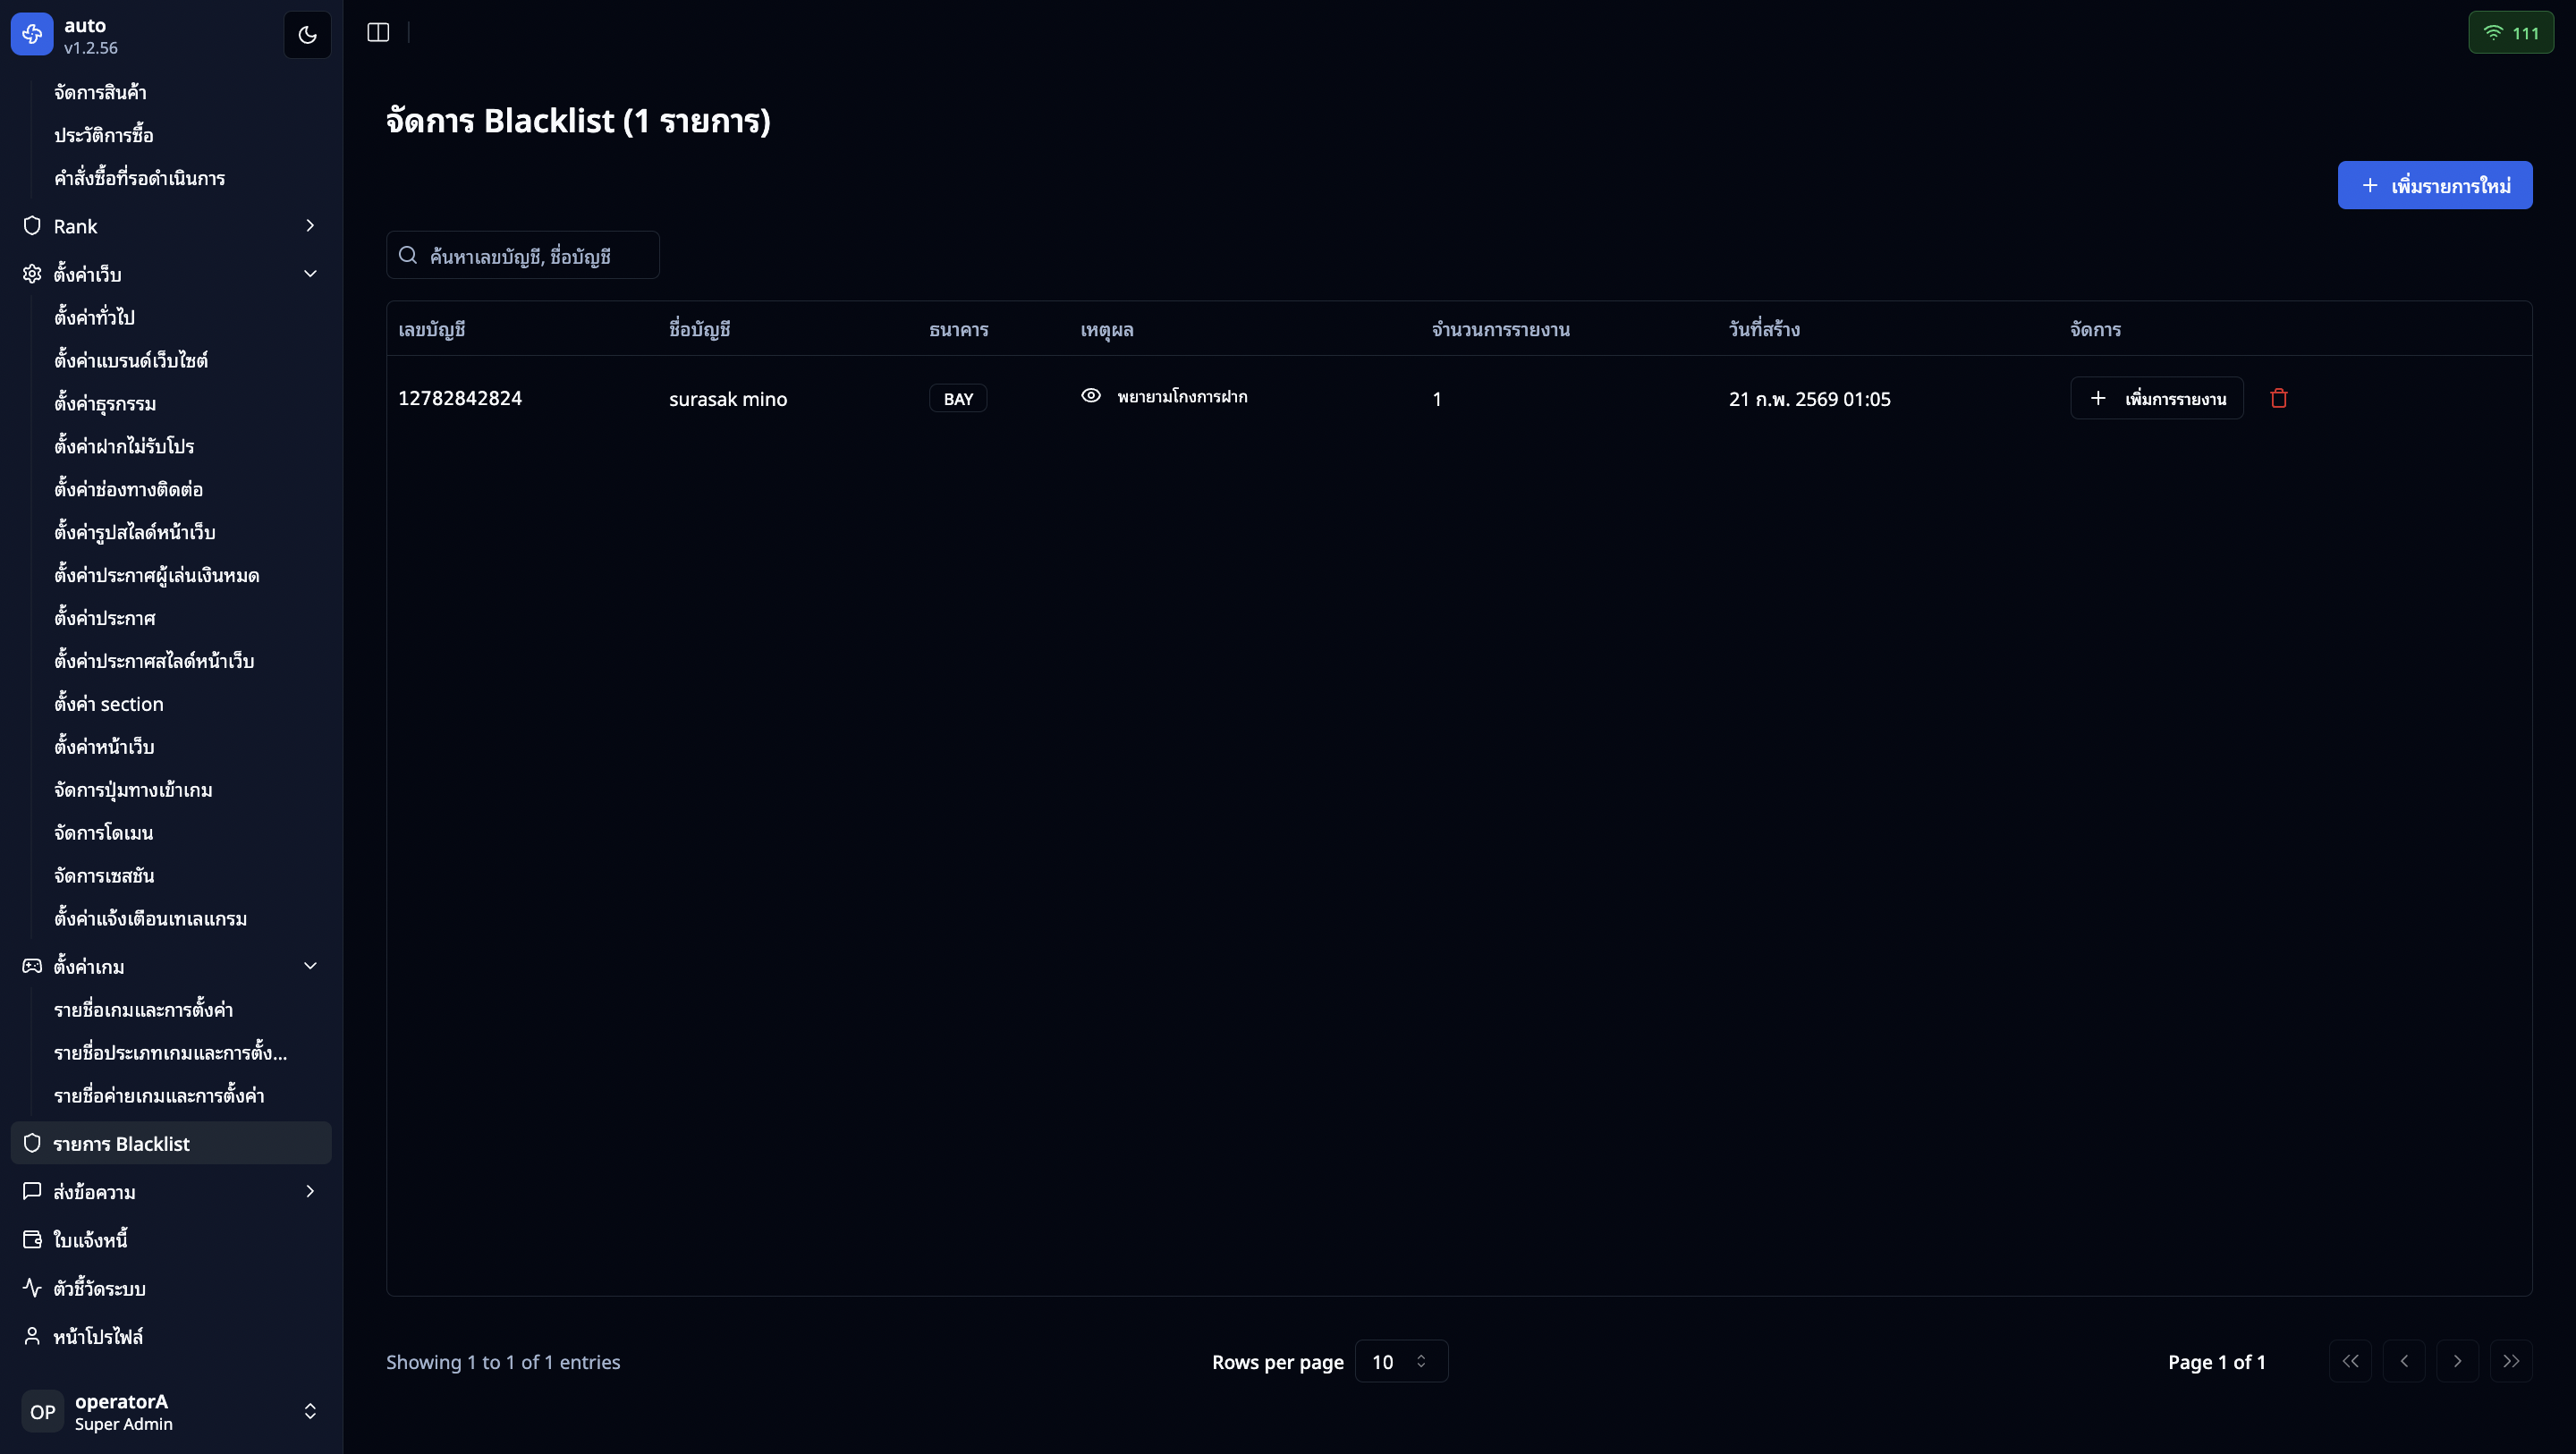Go to last page with double-arrow
The height and width of the screenshot is (1454, 2576).
(x=2510, y=1361)
